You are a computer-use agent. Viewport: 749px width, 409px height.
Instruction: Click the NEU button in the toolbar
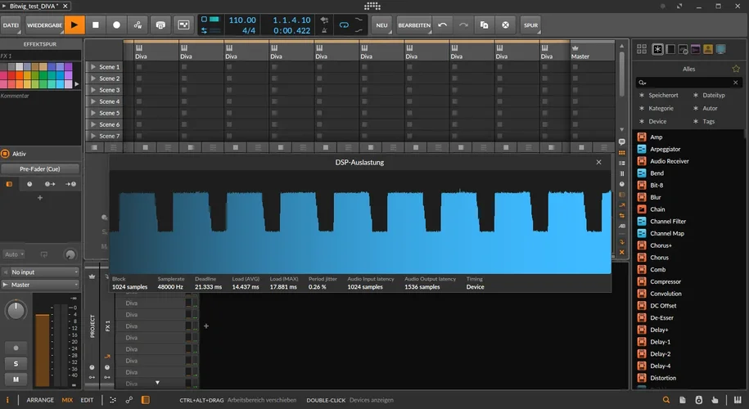[x=381, y=25]
